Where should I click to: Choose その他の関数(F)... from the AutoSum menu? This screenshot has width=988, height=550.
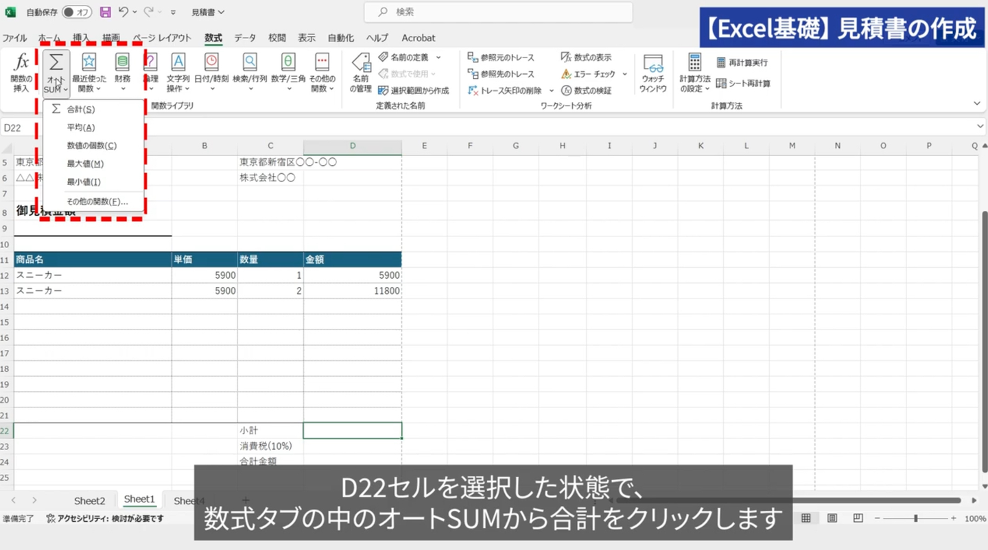(x=93, y=201)
